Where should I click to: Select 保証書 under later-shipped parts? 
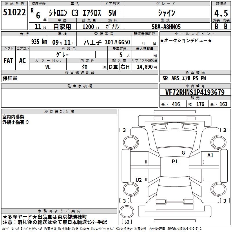pyautogui.click(x=10, y=78)
